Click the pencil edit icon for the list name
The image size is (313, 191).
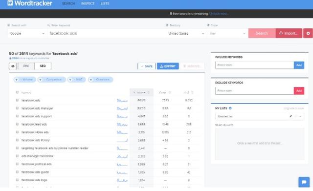[x=291, y=116]
